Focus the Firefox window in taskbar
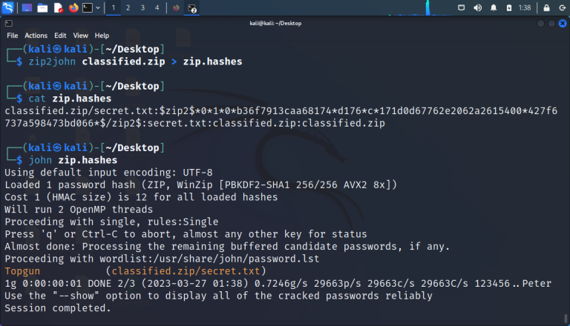The height and width of the screenshot is (326, 570). [x=176, y=7]
